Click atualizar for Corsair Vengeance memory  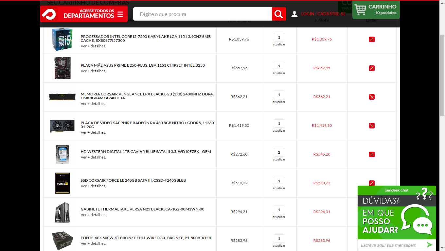pyautogui.click(x=279, y=102)
